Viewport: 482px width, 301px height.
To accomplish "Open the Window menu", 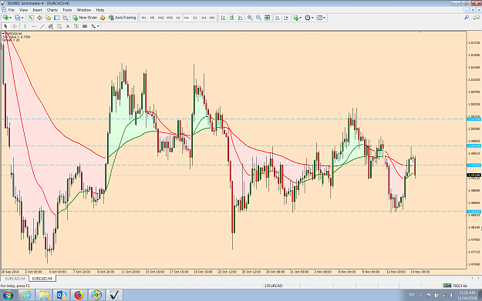I will tap(83, 10).
